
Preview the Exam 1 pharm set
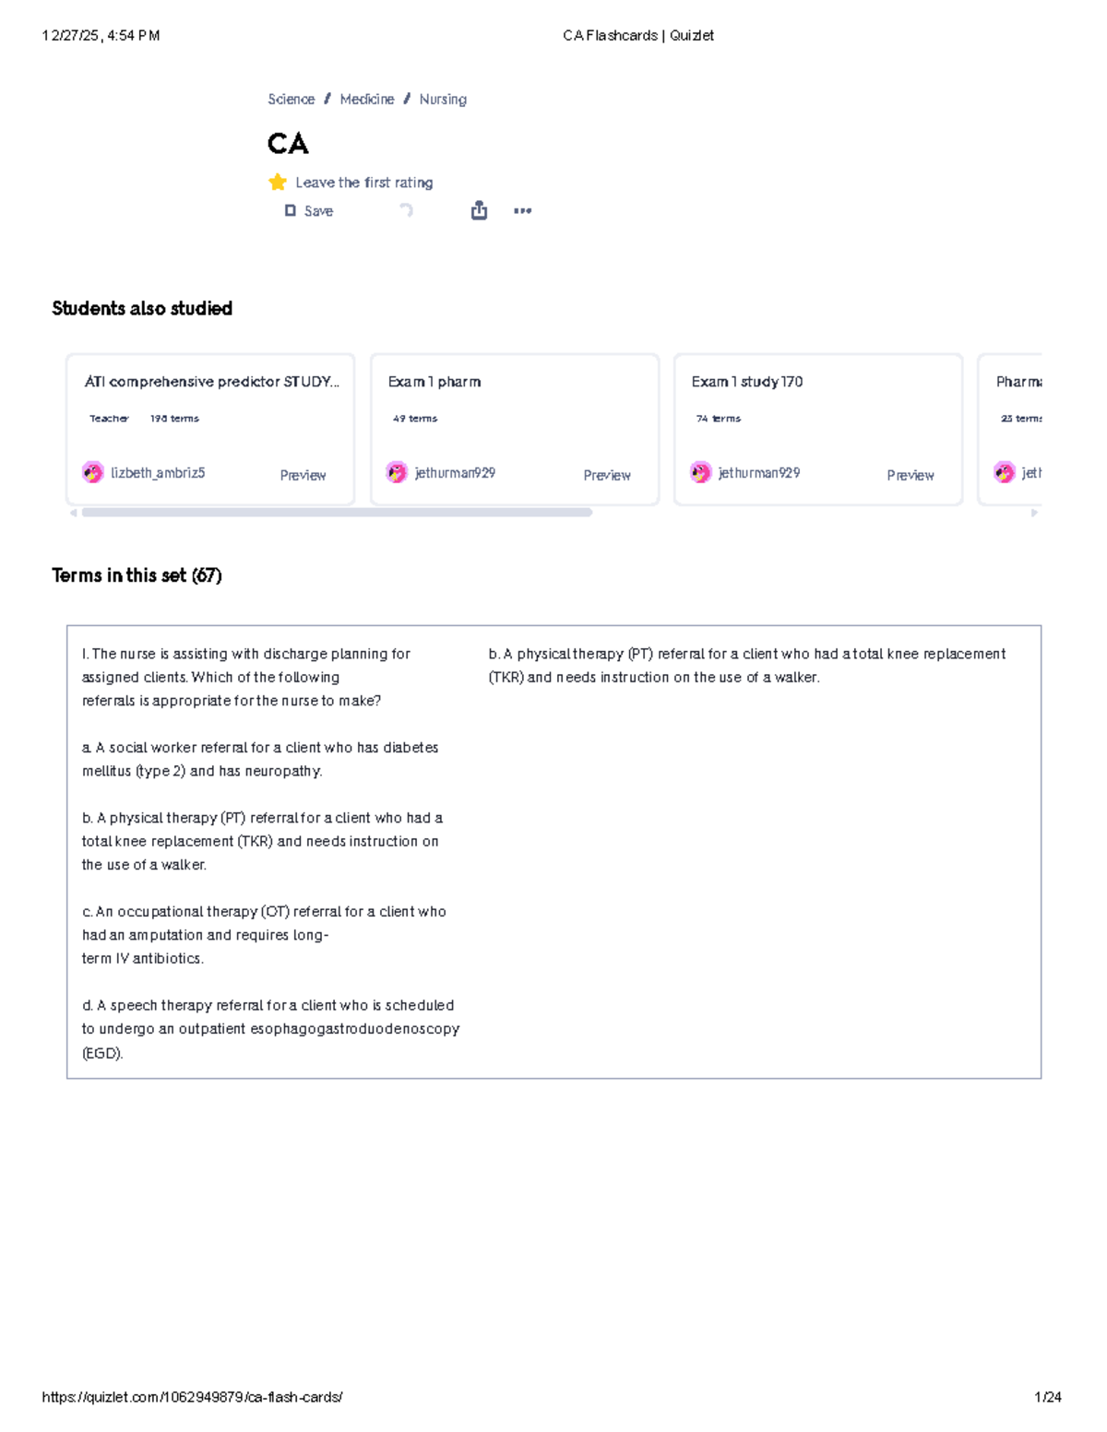tap(607, 476)
